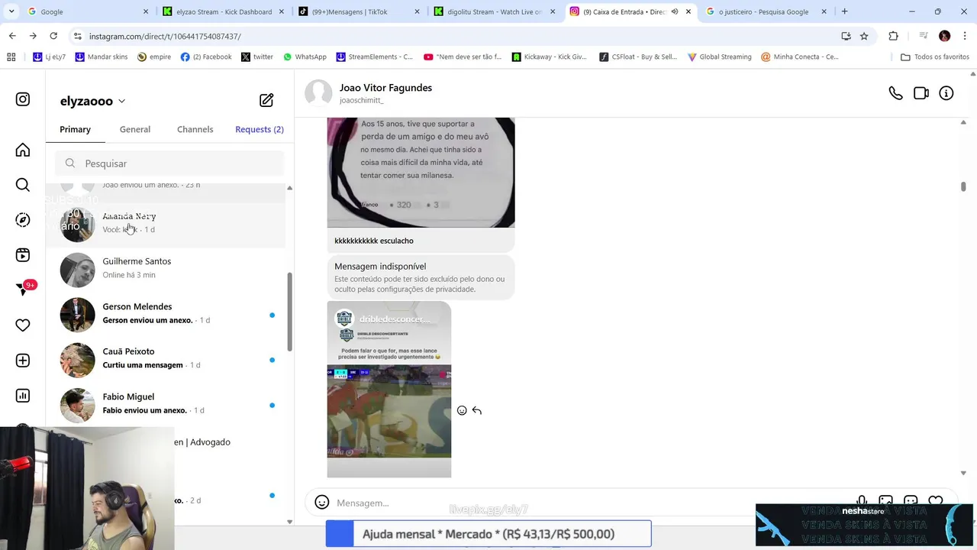Screen dimensions: 977x550
Task: Open emoji picker in message box
Action: pyautogui.click(x=322, y=503)
